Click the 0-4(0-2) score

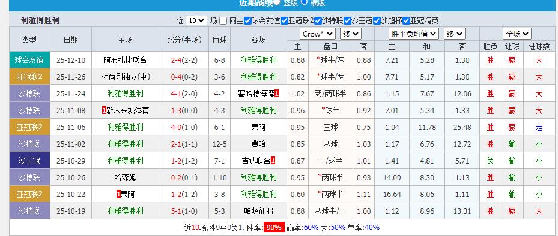184,77
